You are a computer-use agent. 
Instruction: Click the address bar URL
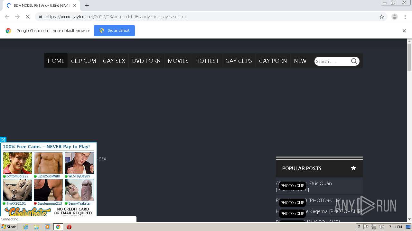[116, 17]
